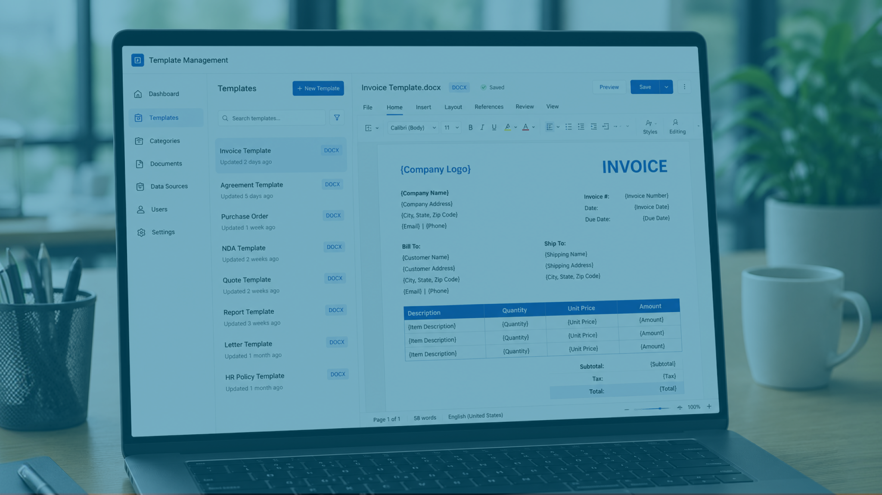The image size is (882, 495).
Task: Click the paragraph alignment icon
Action: (549, 127)
